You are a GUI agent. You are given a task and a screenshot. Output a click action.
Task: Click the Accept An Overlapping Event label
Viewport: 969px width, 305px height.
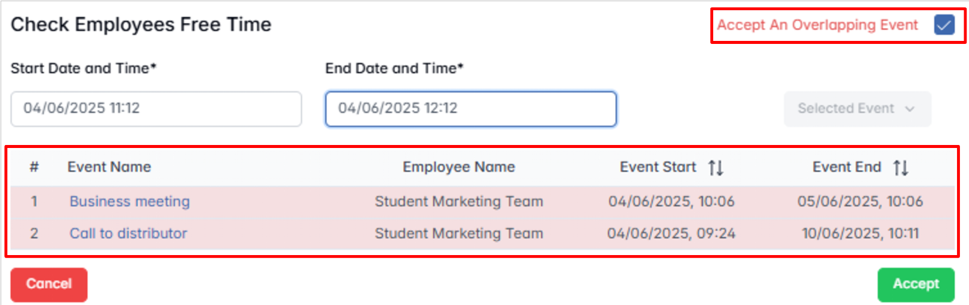tap(817, 25)
